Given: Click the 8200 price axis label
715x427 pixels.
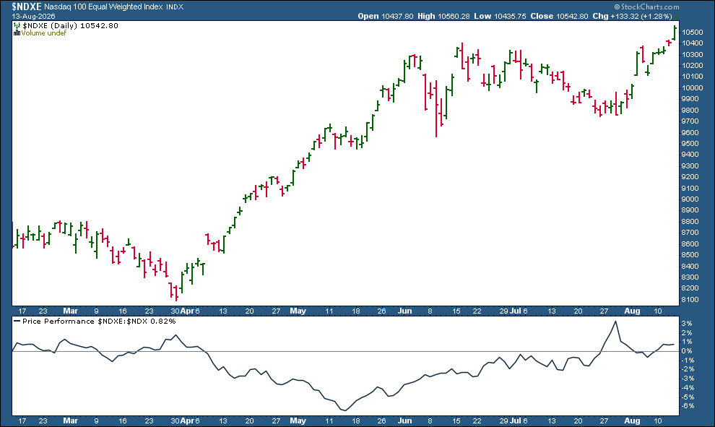Looking at the screenshot, I should tap(690, 288).
